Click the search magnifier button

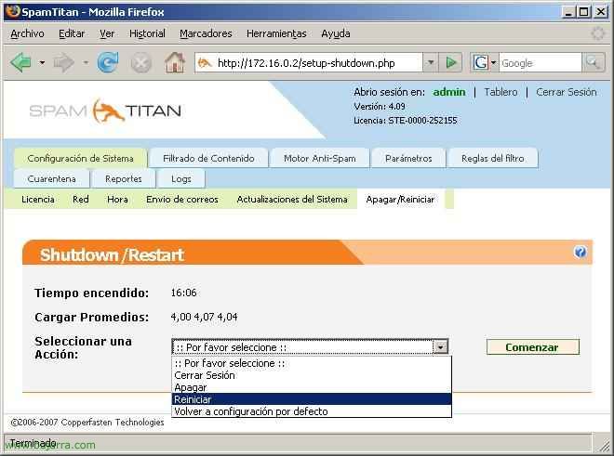(x=593, y=62)
